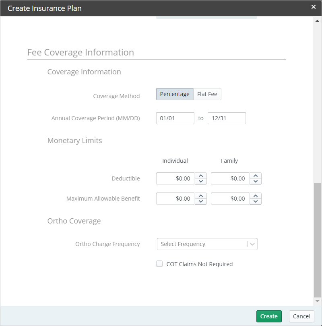Screen dimensions: 322x326
Task: Close the Create Insurance Plan dialog
Action: (x=314, y=7)
